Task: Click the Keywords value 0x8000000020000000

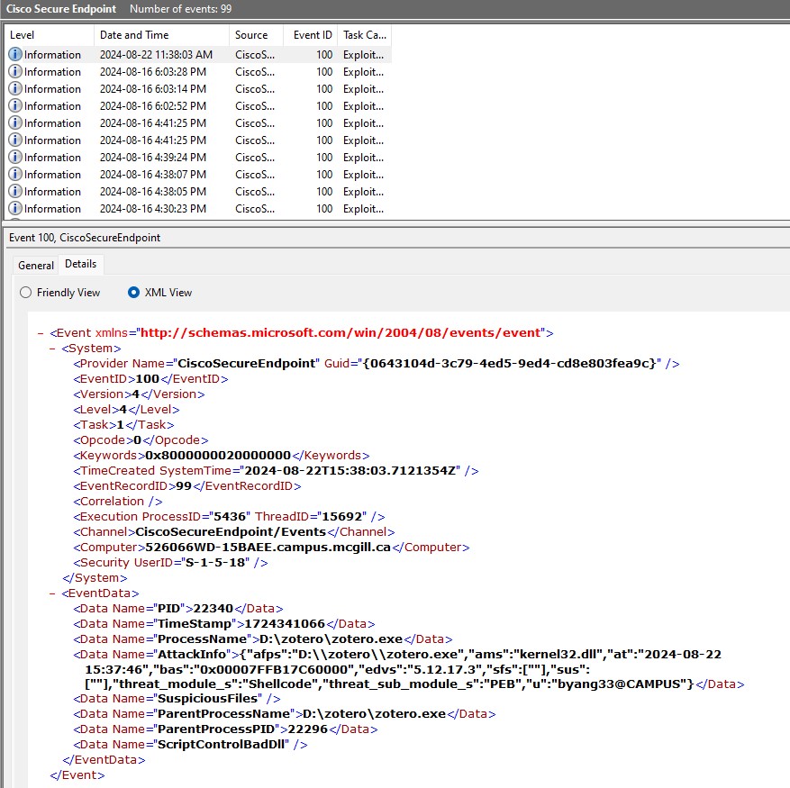Action: (218, 456)
